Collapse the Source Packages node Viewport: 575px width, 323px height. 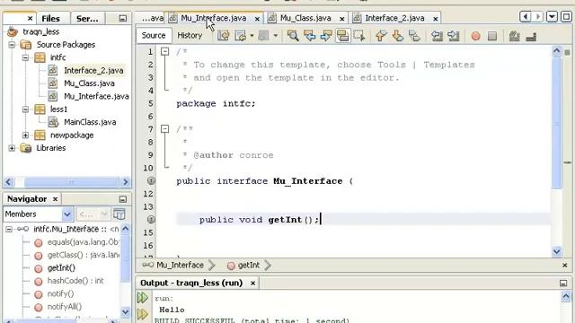[x=12, y=45]
